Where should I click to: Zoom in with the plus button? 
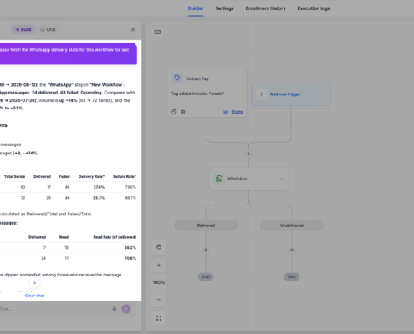tap(159, 266)
